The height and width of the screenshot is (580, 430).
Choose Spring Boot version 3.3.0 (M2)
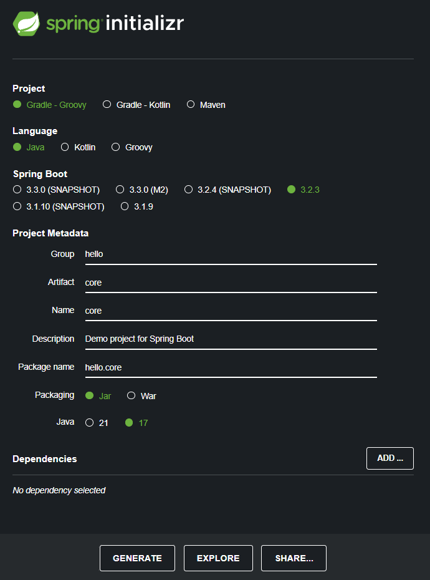pyautogui.click(x=142, y=190)
